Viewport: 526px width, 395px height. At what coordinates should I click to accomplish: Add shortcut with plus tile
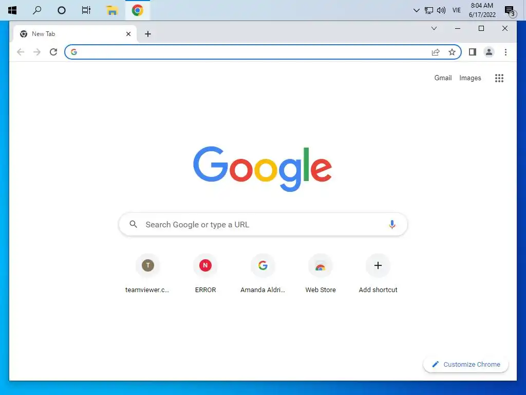pos(378,274)
